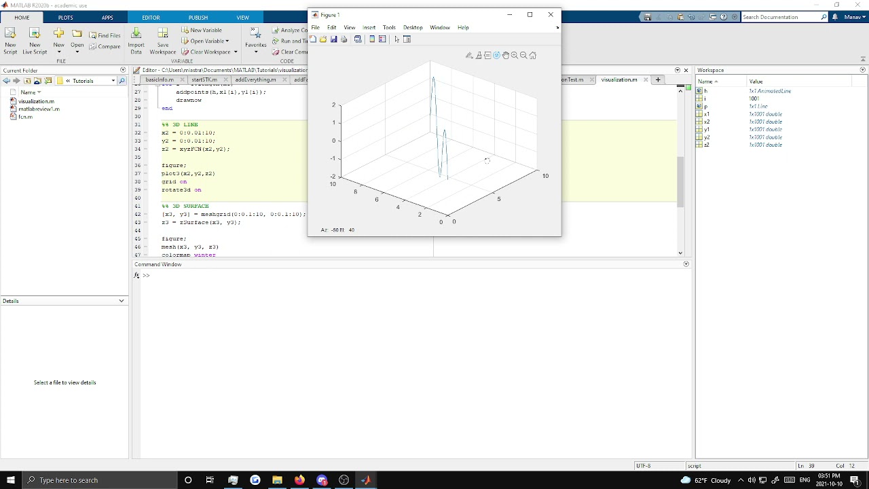Open Command Window actions menu
Image resolution: width=869 pixels, height=489 pixels.
[686, 264]
